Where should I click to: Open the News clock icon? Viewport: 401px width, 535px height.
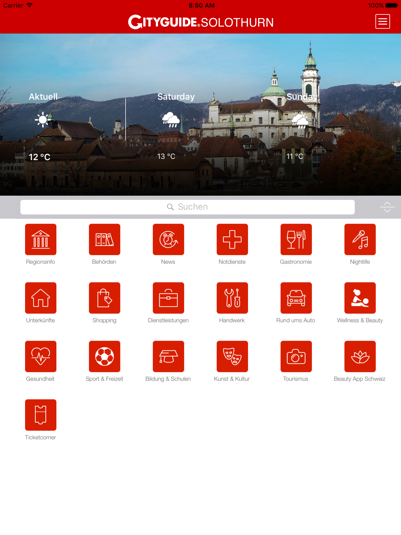pos(168,239)
